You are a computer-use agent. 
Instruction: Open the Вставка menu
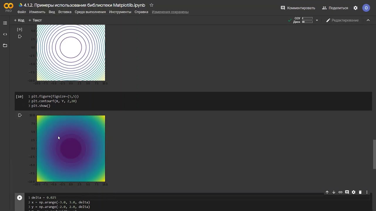pos(65,12)
